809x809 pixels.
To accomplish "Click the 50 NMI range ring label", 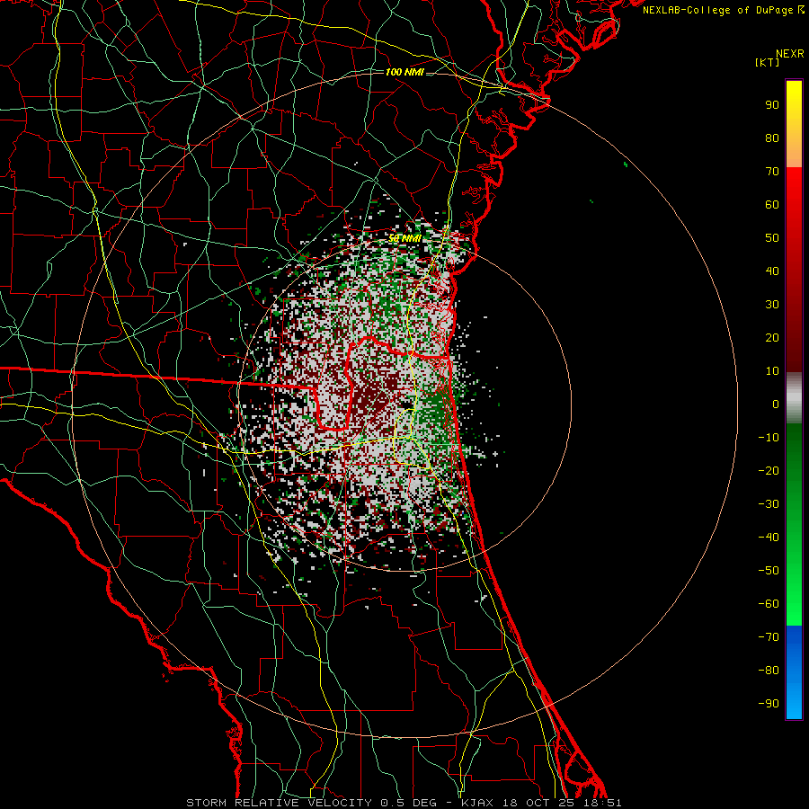I will 405,238.
